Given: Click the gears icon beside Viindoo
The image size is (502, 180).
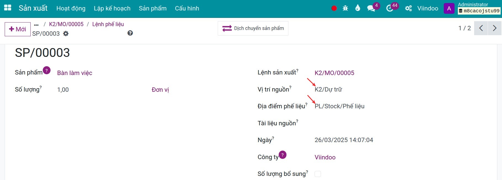Looking at the screenshot, I should (x=408, y=8).
